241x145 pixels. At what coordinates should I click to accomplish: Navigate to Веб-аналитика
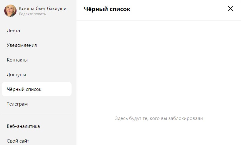click(x=23, y=126)
